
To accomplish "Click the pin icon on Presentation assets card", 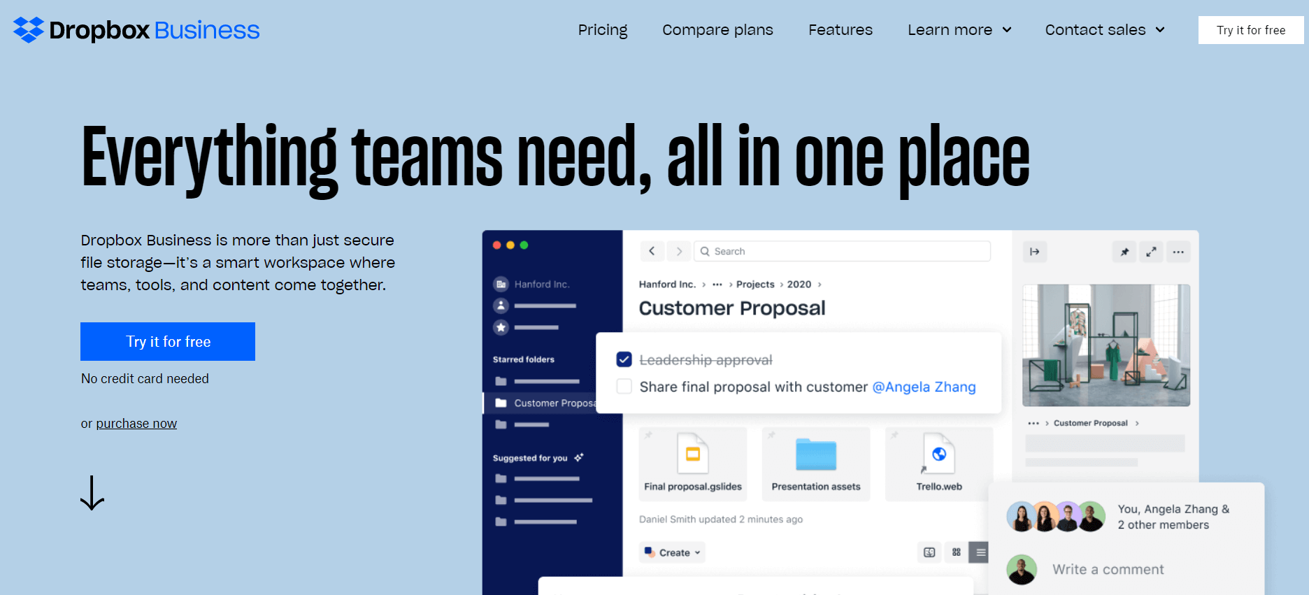I will click(x=771, y=435).
